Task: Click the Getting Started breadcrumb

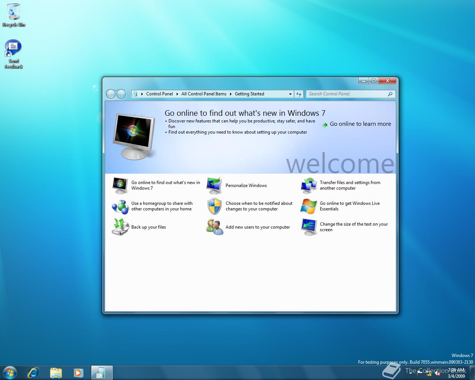Action: pyautogui.click(x=249, y=94)
